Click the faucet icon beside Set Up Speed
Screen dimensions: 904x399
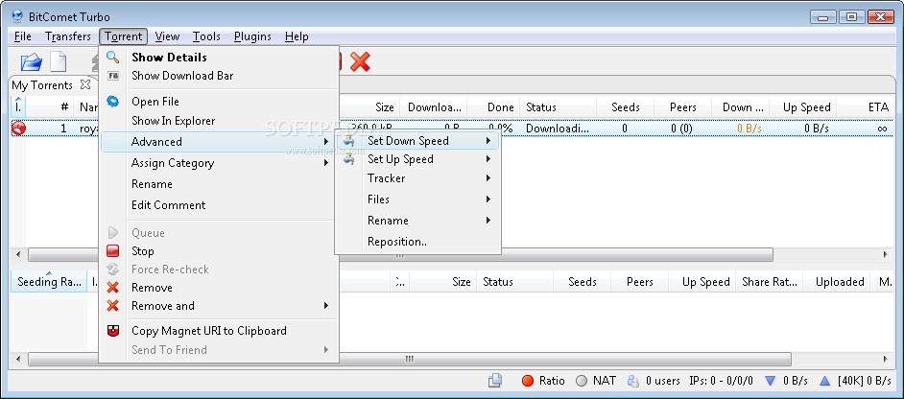tap(348, 159)
